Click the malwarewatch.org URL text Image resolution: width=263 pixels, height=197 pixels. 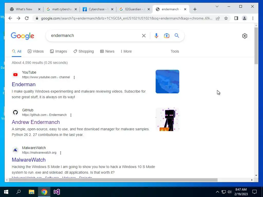pos(39,153)
